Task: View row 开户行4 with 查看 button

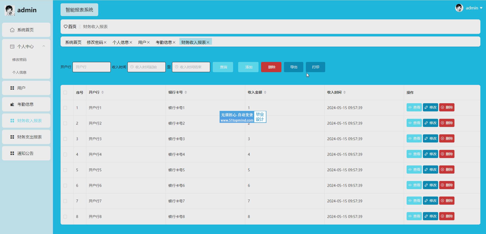Action: click(x=414, y=154)
